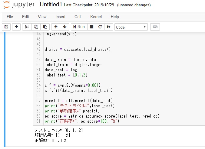The width and height of the screenshot is (205, 149).
Task: Click the Last Checkpoint 2019/10/29 text
Action: pyautogui.click(x=89, y=5)
